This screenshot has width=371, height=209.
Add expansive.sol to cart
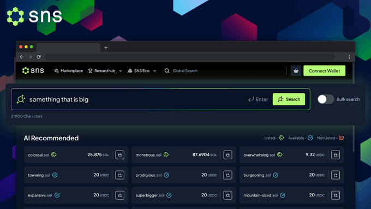(119, 195)
